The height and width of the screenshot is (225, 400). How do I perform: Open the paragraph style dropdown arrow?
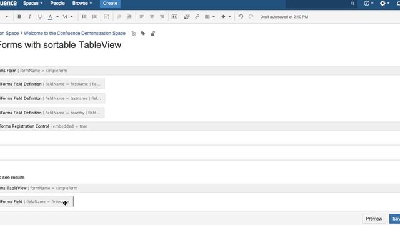coord(7,17)
